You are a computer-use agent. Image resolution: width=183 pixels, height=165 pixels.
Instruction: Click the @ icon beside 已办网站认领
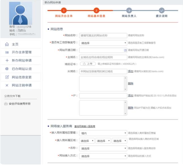(7, 69)
